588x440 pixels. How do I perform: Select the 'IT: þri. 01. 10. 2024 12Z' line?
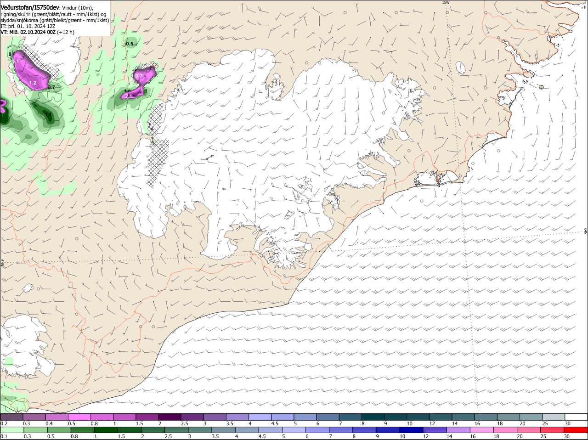tap(28, 26)
